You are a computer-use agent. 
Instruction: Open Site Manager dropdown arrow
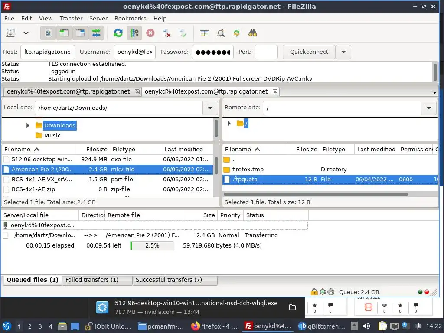click(26, 33)
